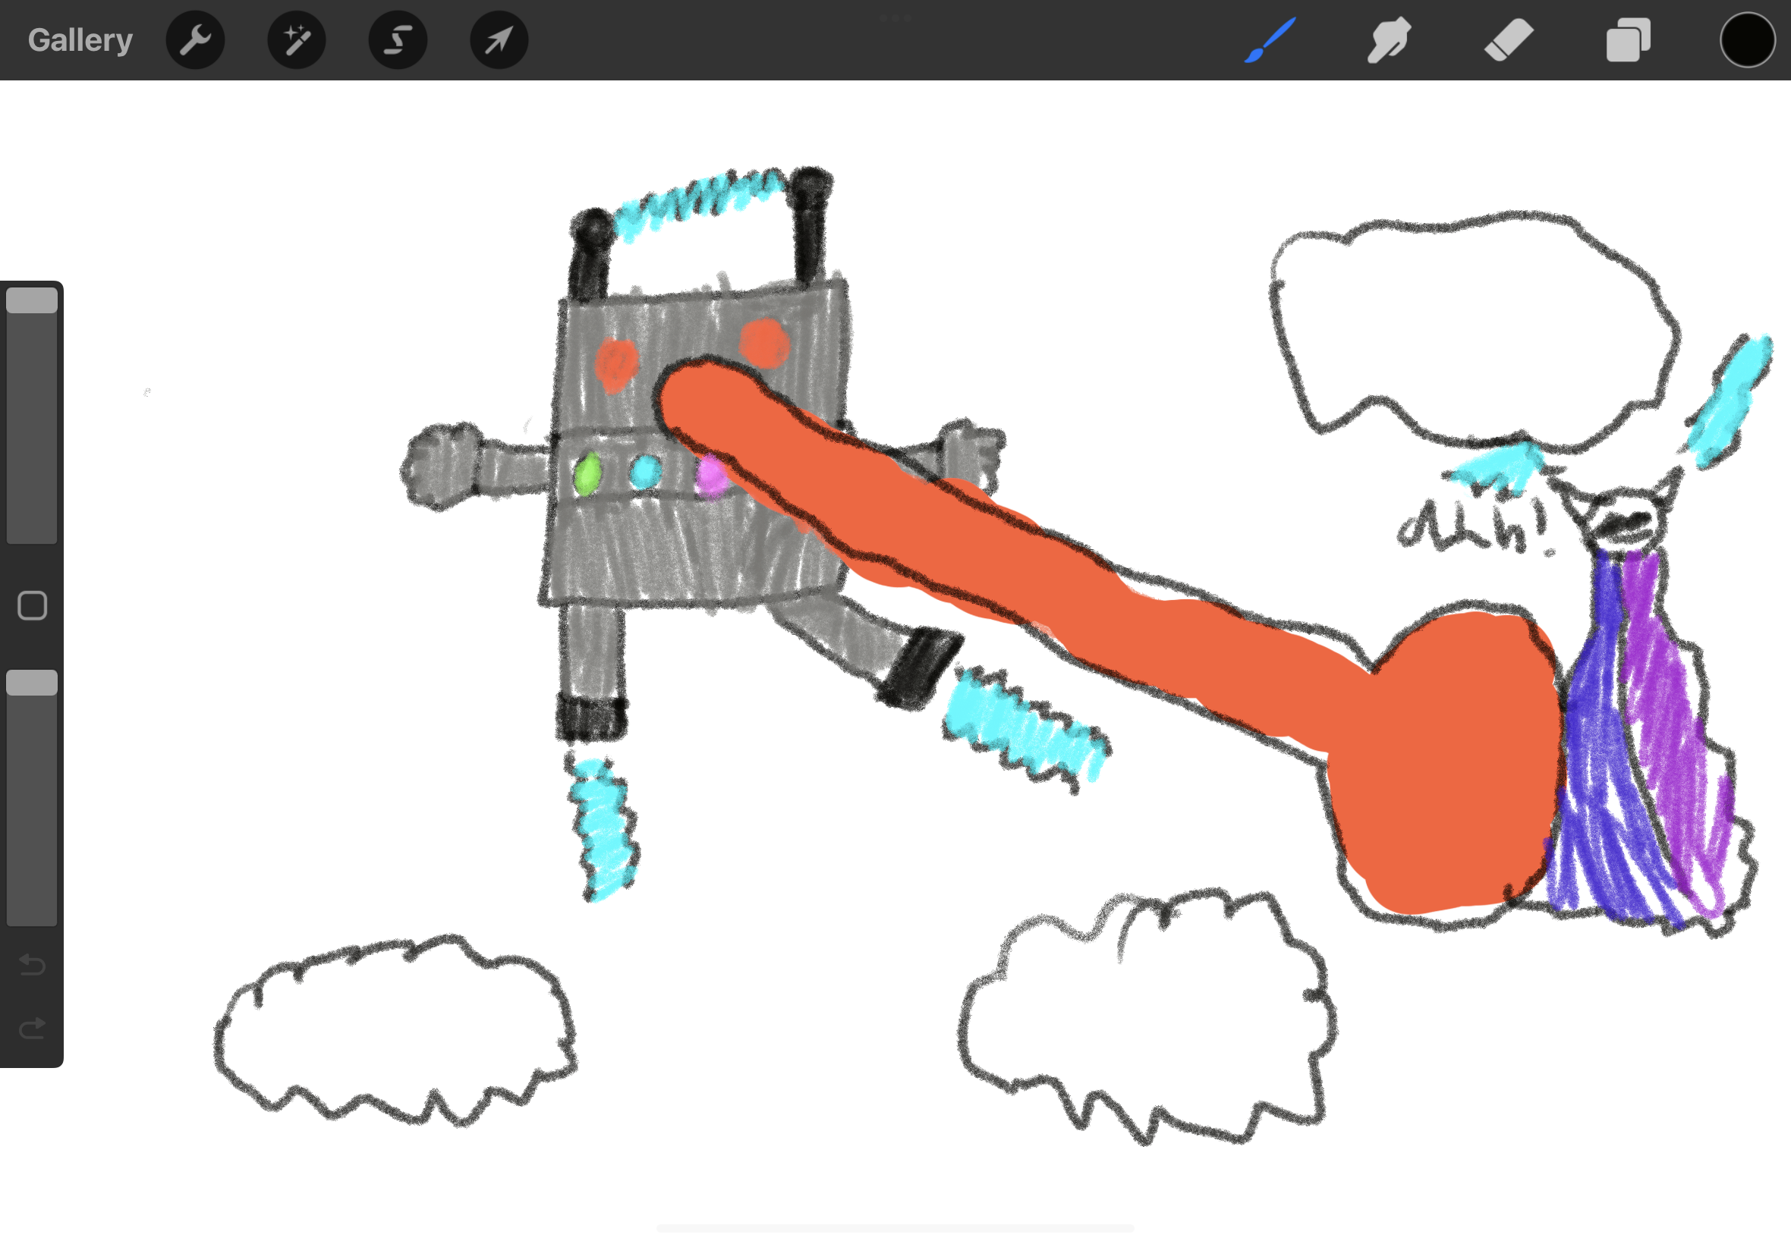Select the Paint brush tool
This screenshot has height=1244, width=1791.
[1270, 39]
